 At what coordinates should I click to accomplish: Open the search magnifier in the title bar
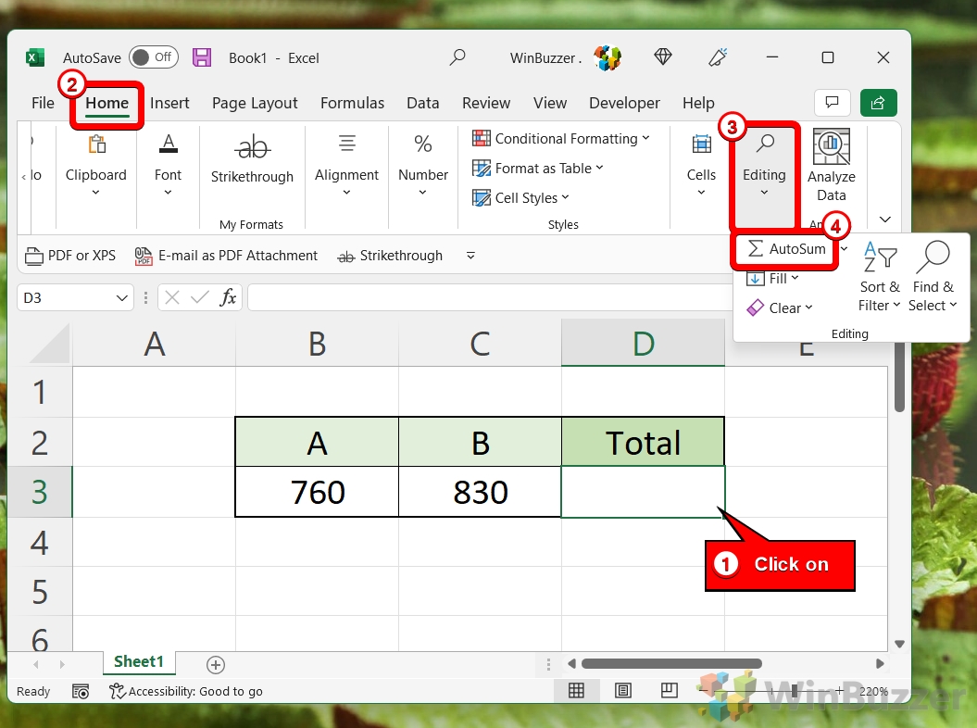(x=457, y=57)
